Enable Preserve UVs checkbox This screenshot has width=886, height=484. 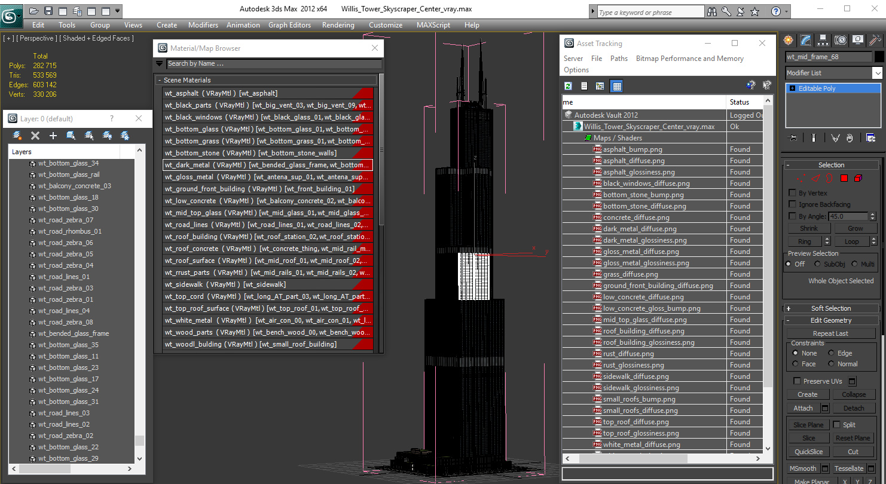pyautogui.click(x=797, y=381)
